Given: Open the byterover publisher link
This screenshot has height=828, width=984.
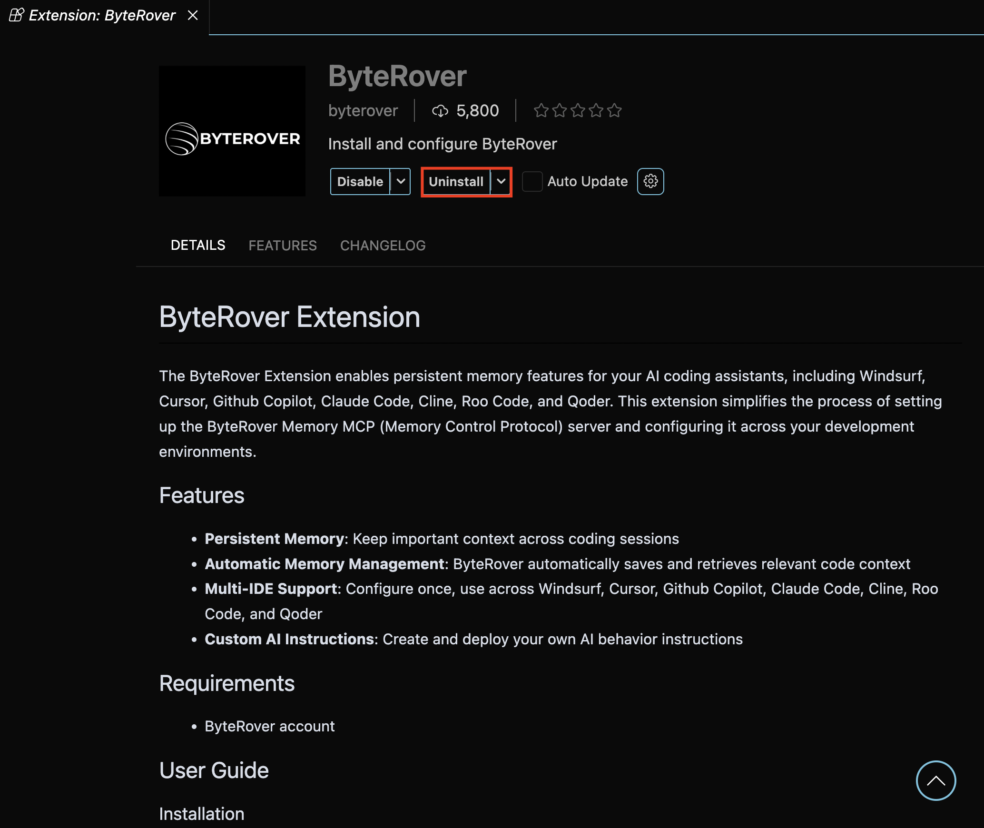Looking at the screenshot, I should click(363, 110).
